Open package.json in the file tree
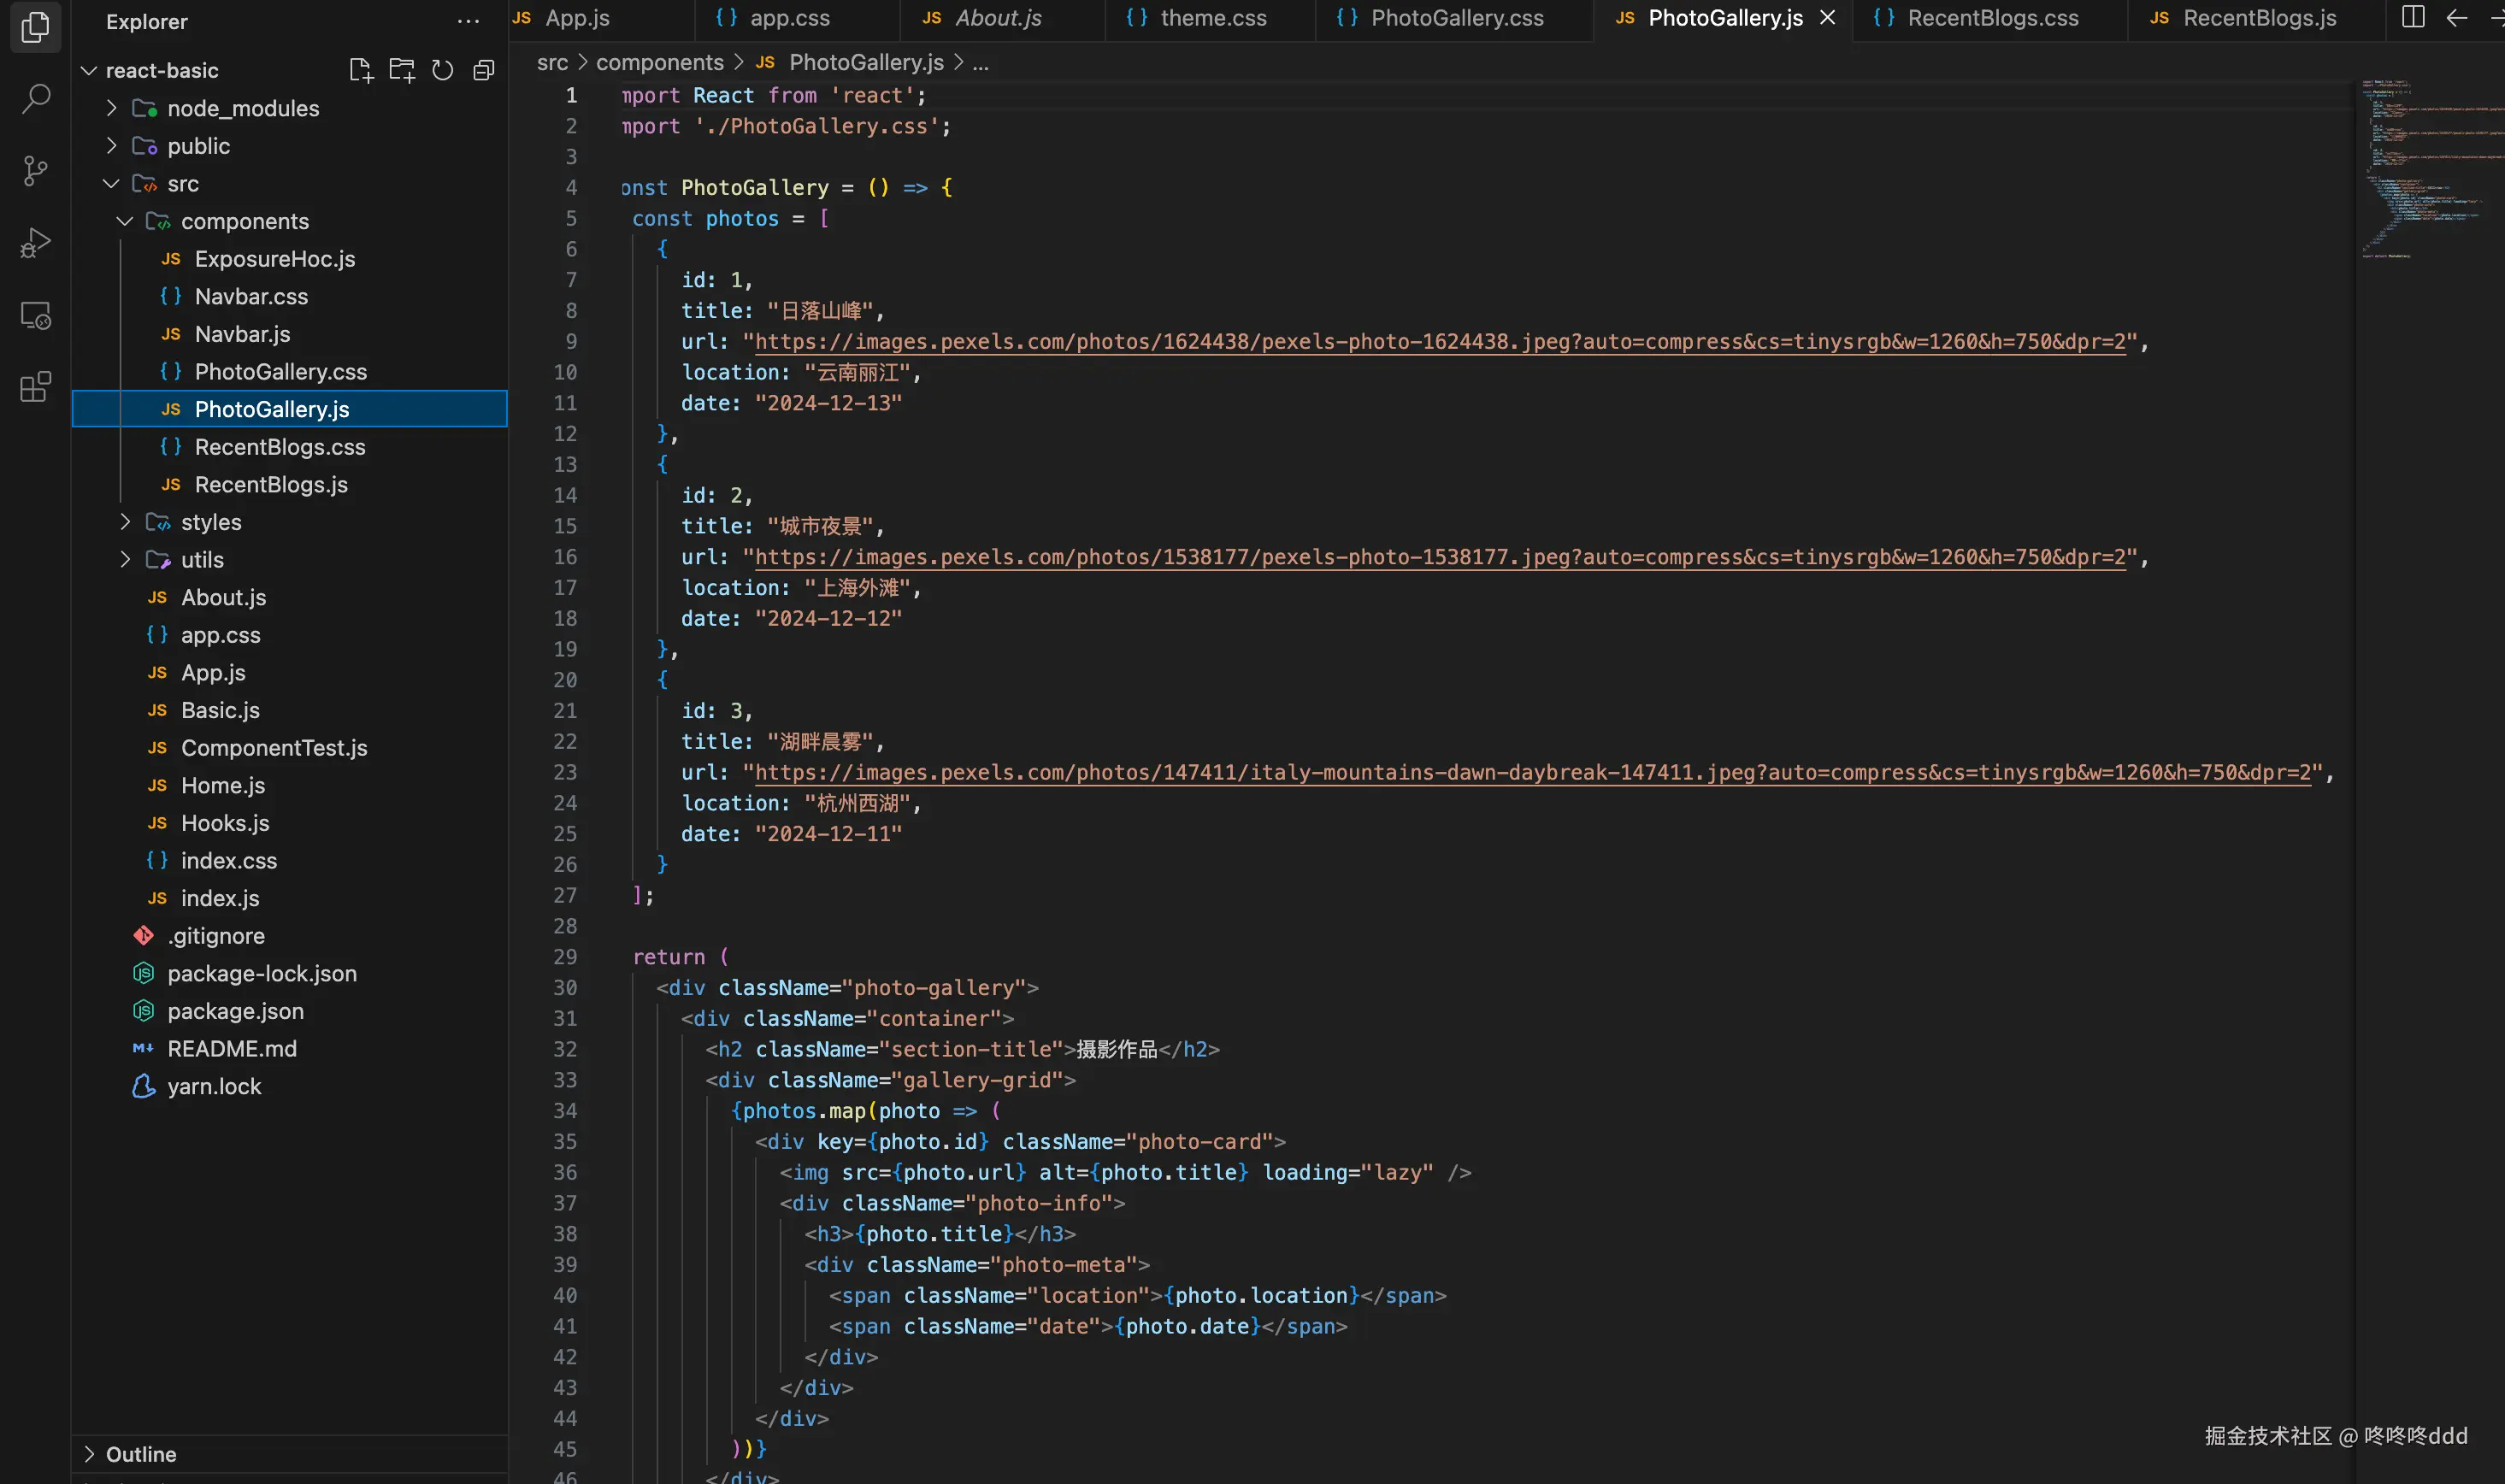Viewport: 2505px width, 1484px height. [x=235, y=1011]
